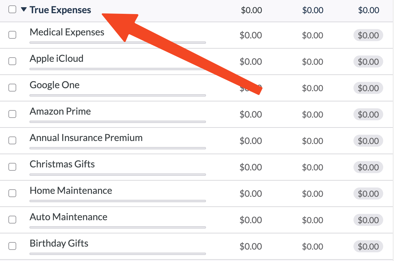The width and height of the screenshot is (394, 261).
Task: Open the Auto Maintenance category
Action: (x=68, y=217)
